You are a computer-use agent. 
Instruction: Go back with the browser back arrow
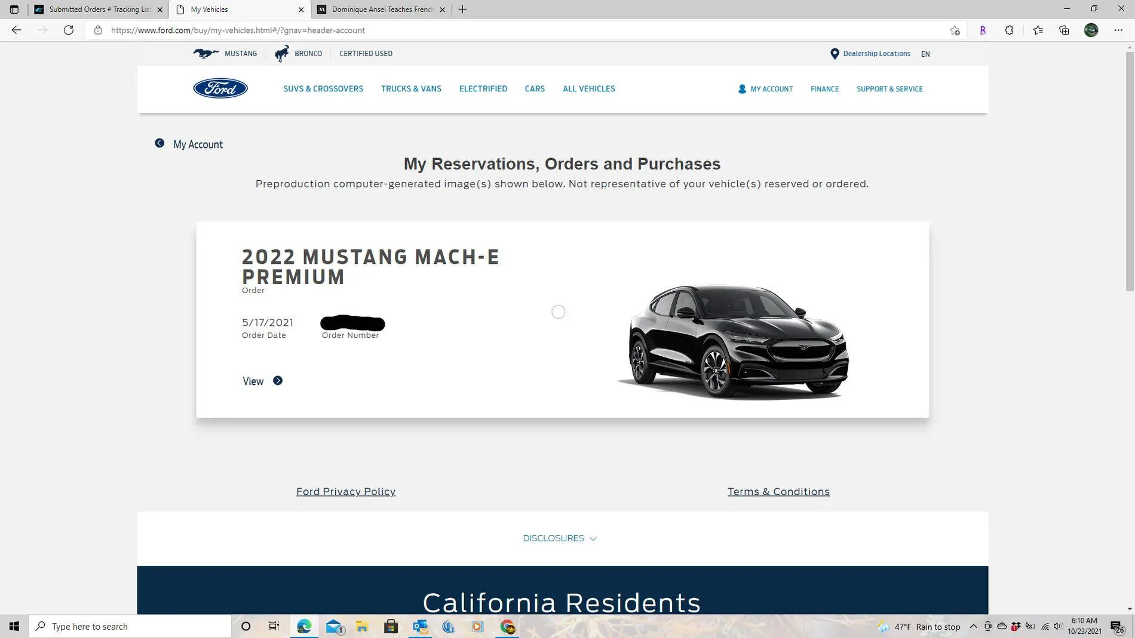tap(16, 30)
